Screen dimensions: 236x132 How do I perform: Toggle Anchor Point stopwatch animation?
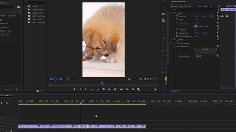pos(177,33)
